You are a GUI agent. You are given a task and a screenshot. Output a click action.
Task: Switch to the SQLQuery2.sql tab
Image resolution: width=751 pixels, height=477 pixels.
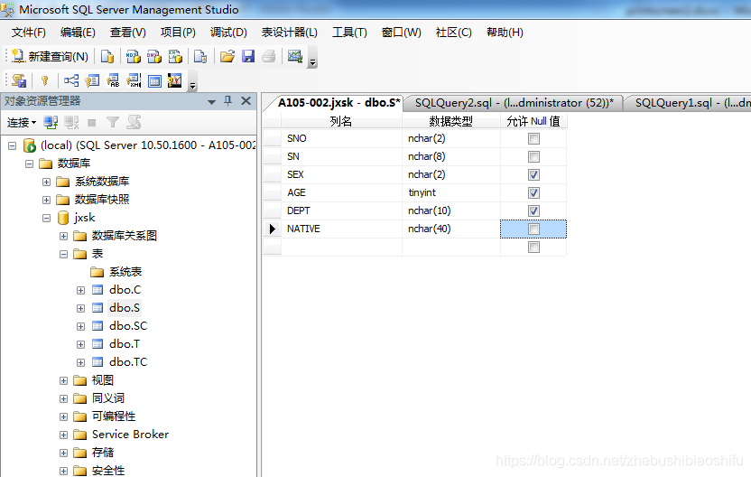pos(514,103)
